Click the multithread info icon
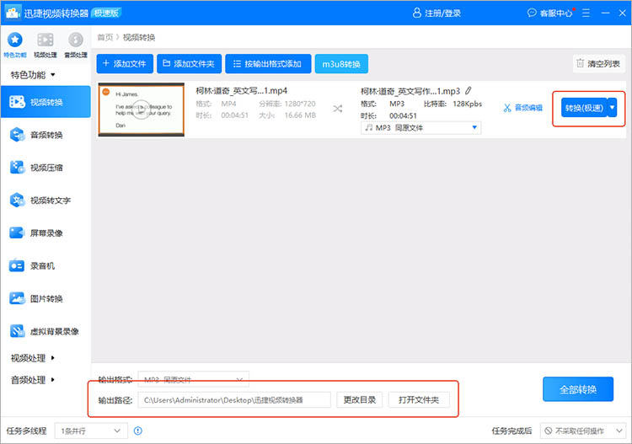632x444 pixels. (138, 431)
